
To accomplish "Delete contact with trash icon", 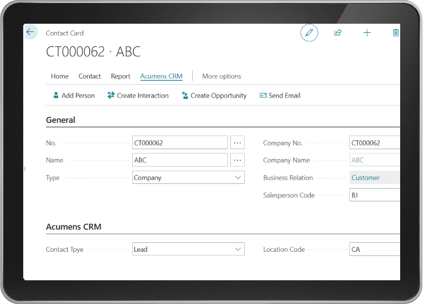I will [x=395, y=33].
